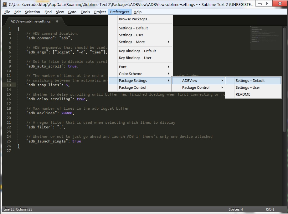The width and height of the screenshot is (288, 214).
Task: Click the Line 13, Column 25 status text
Action: (x=18, y=209)
